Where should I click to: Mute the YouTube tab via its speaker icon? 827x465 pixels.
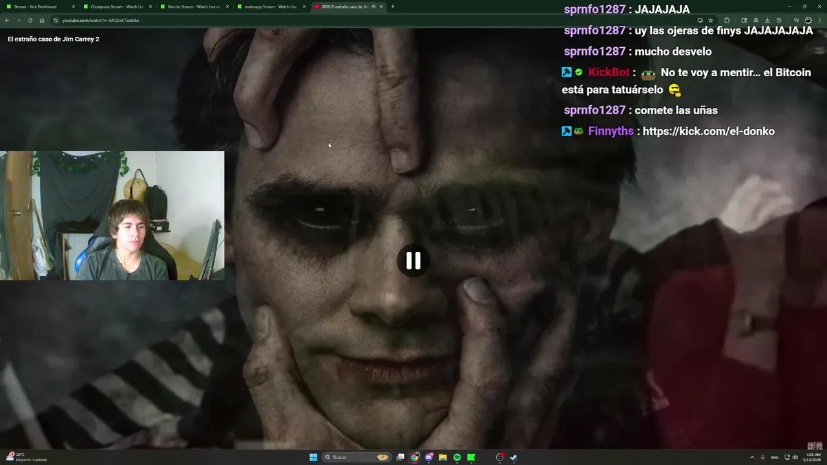373,6
